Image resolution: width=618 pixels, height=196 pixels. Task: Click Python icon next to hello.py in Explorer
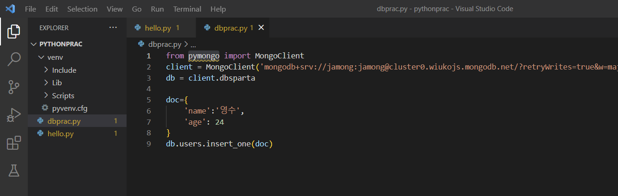pos(40,133)
